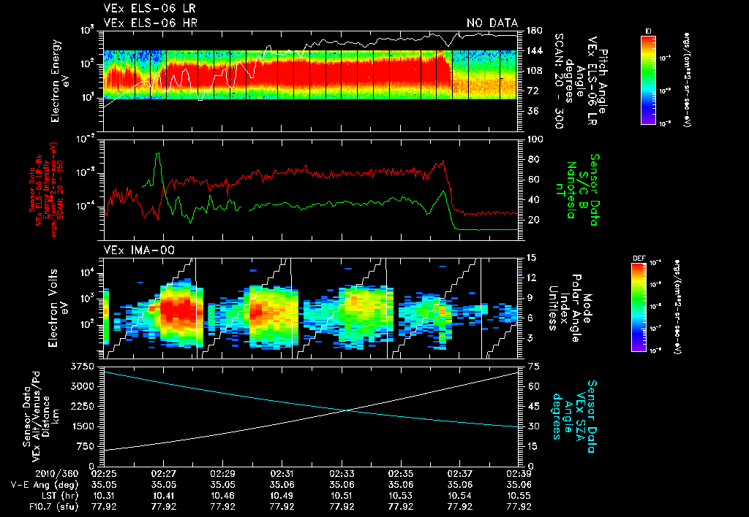This screenshot has height=517, width=749.
Task: Click the LST value 10.46
Action: pyautogui.click(x=222, y=496)
